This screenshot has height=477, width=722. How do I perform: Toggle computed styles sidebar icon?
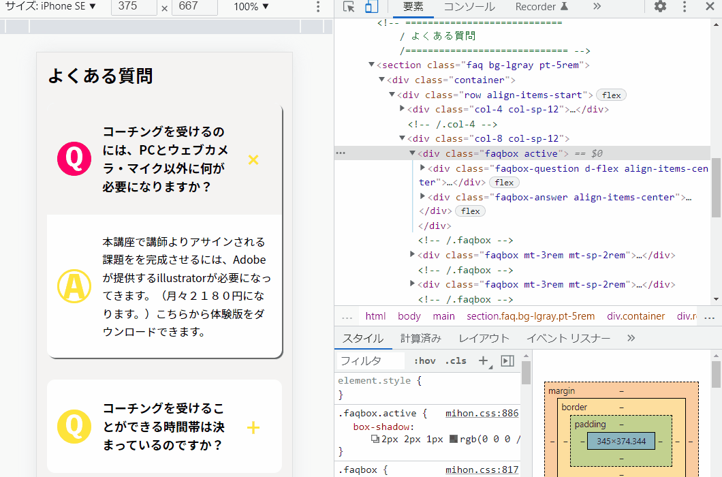(507, 361)
